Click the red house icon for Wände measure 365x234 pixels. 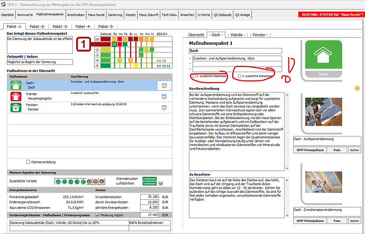pos(15,96)
